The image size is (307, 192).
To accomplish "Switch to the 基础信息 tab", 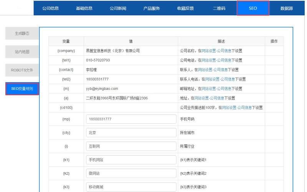I will click(x=84, y=8).
